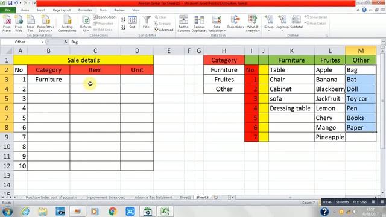Screen dimensions: 386x217
Task: Switch to the View tab
Action: 136,10
